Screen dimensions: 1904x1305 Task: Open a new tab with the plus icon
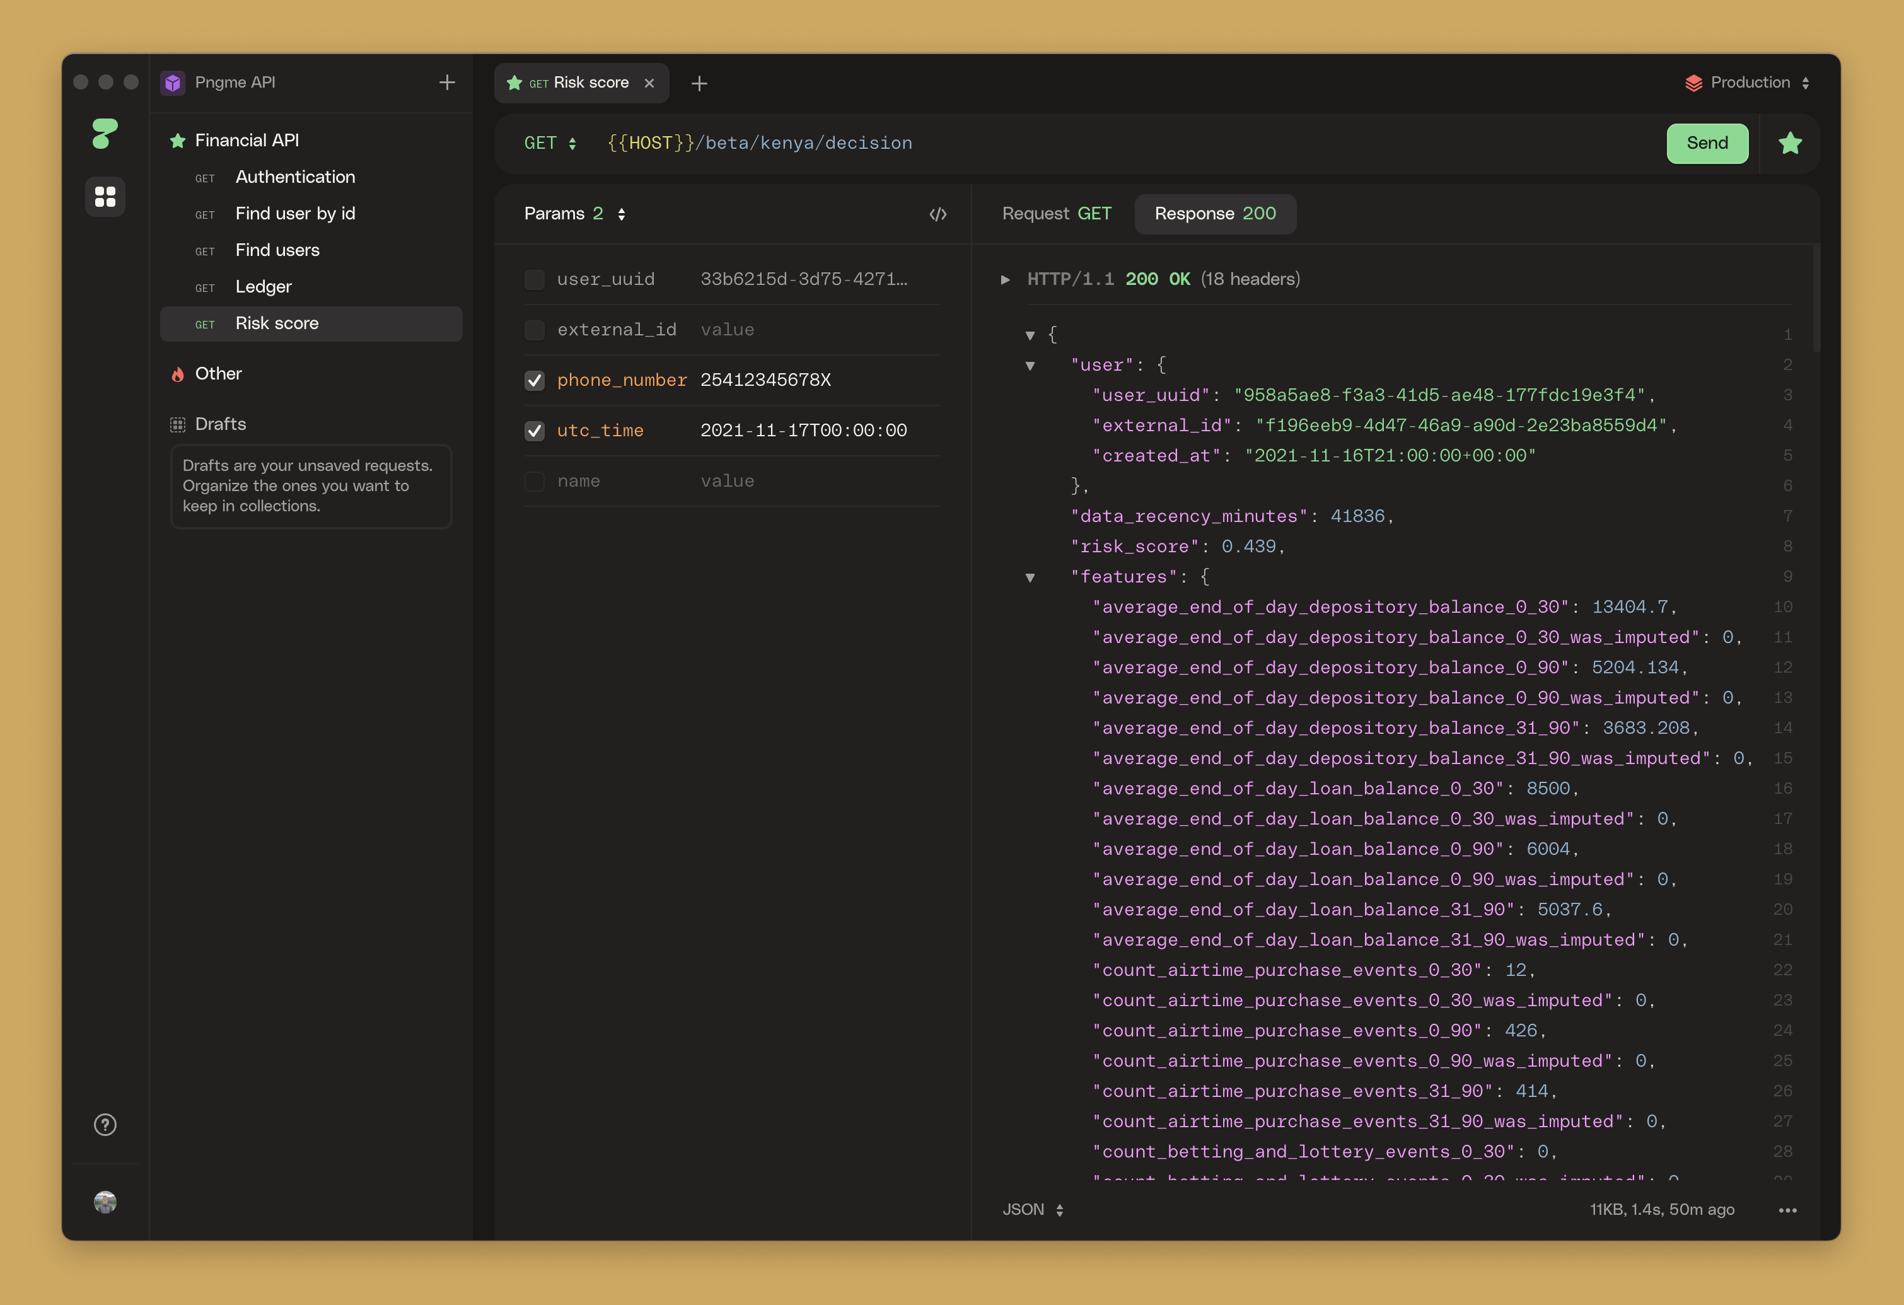(699, 84)
